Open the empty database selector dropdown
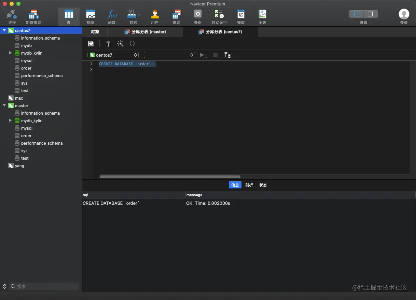Viewport: 416px width, 300px height. 169,55
